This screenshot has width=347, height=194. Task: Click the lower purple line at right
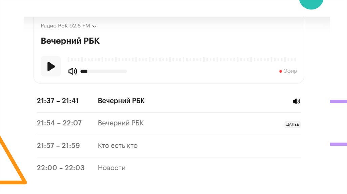click(x=338, y=144)
